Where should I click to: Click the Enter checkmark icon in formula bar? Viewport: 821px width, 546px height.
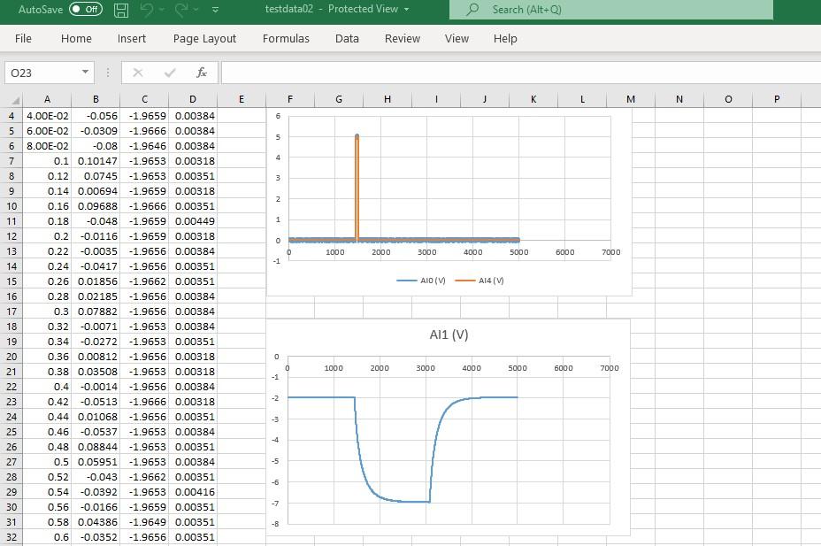tap(168, 73)
